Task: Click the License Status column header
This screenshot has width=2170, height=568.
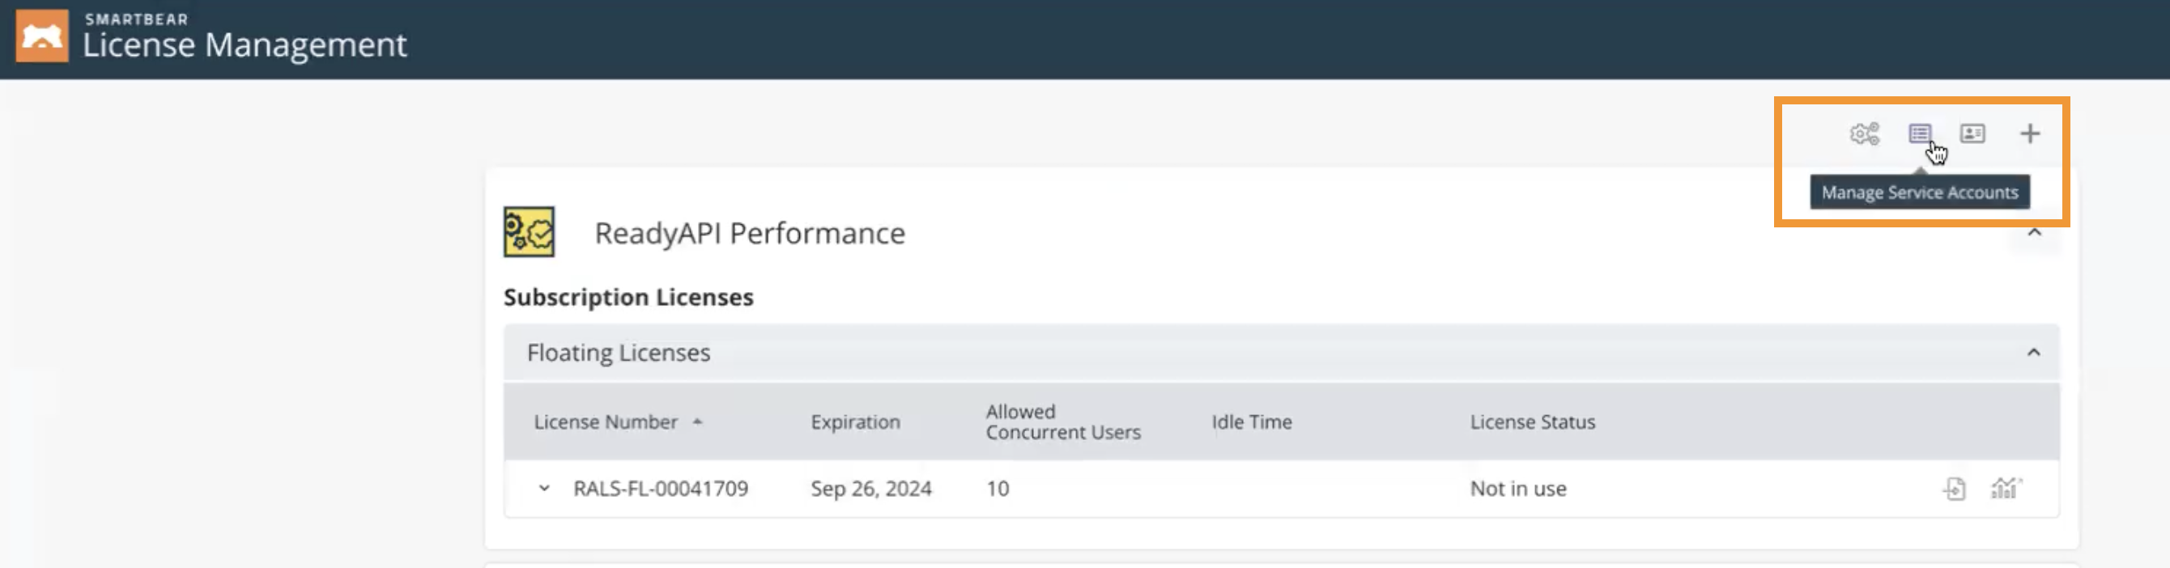Action: pyautogui.click(x=1532, y=422)
